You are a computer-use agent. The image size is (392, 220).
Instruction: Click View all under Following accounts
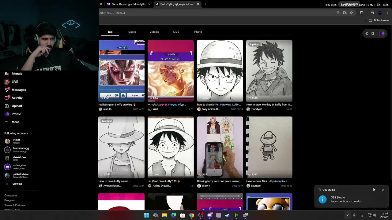(x=13, y=184)
